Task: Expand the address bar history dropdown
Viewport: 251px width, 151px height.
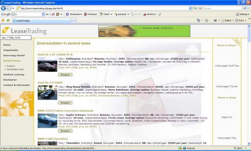Action: coord(190,8)
